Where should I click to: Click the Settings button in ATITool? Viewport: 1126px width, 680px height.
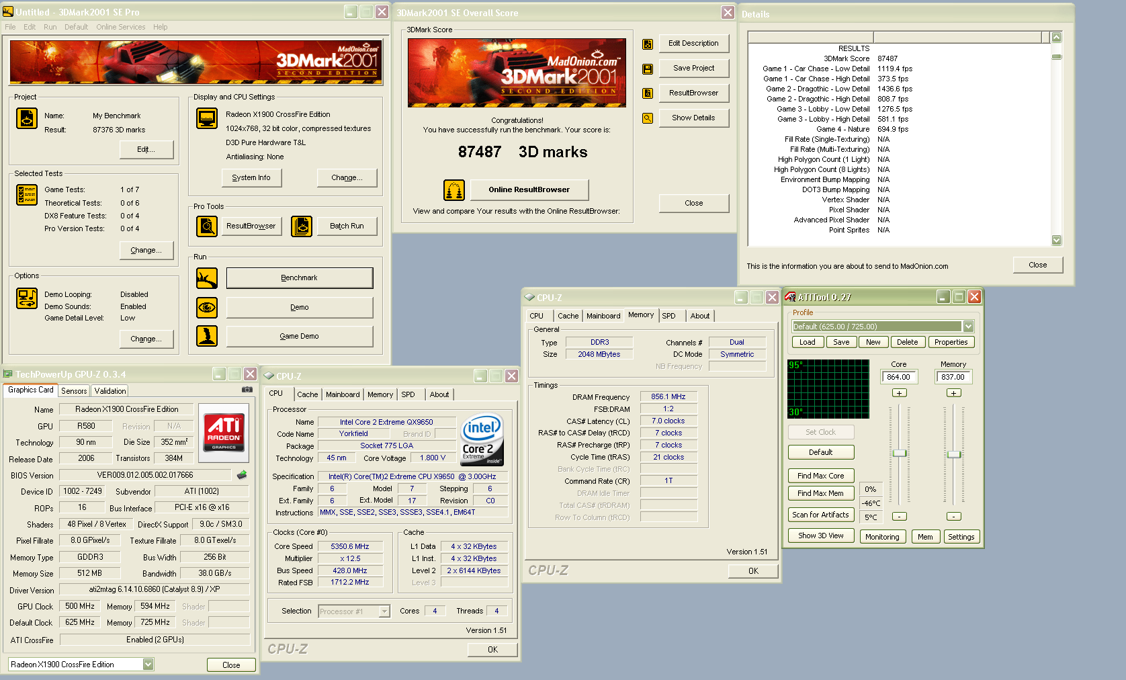[961, 537]
